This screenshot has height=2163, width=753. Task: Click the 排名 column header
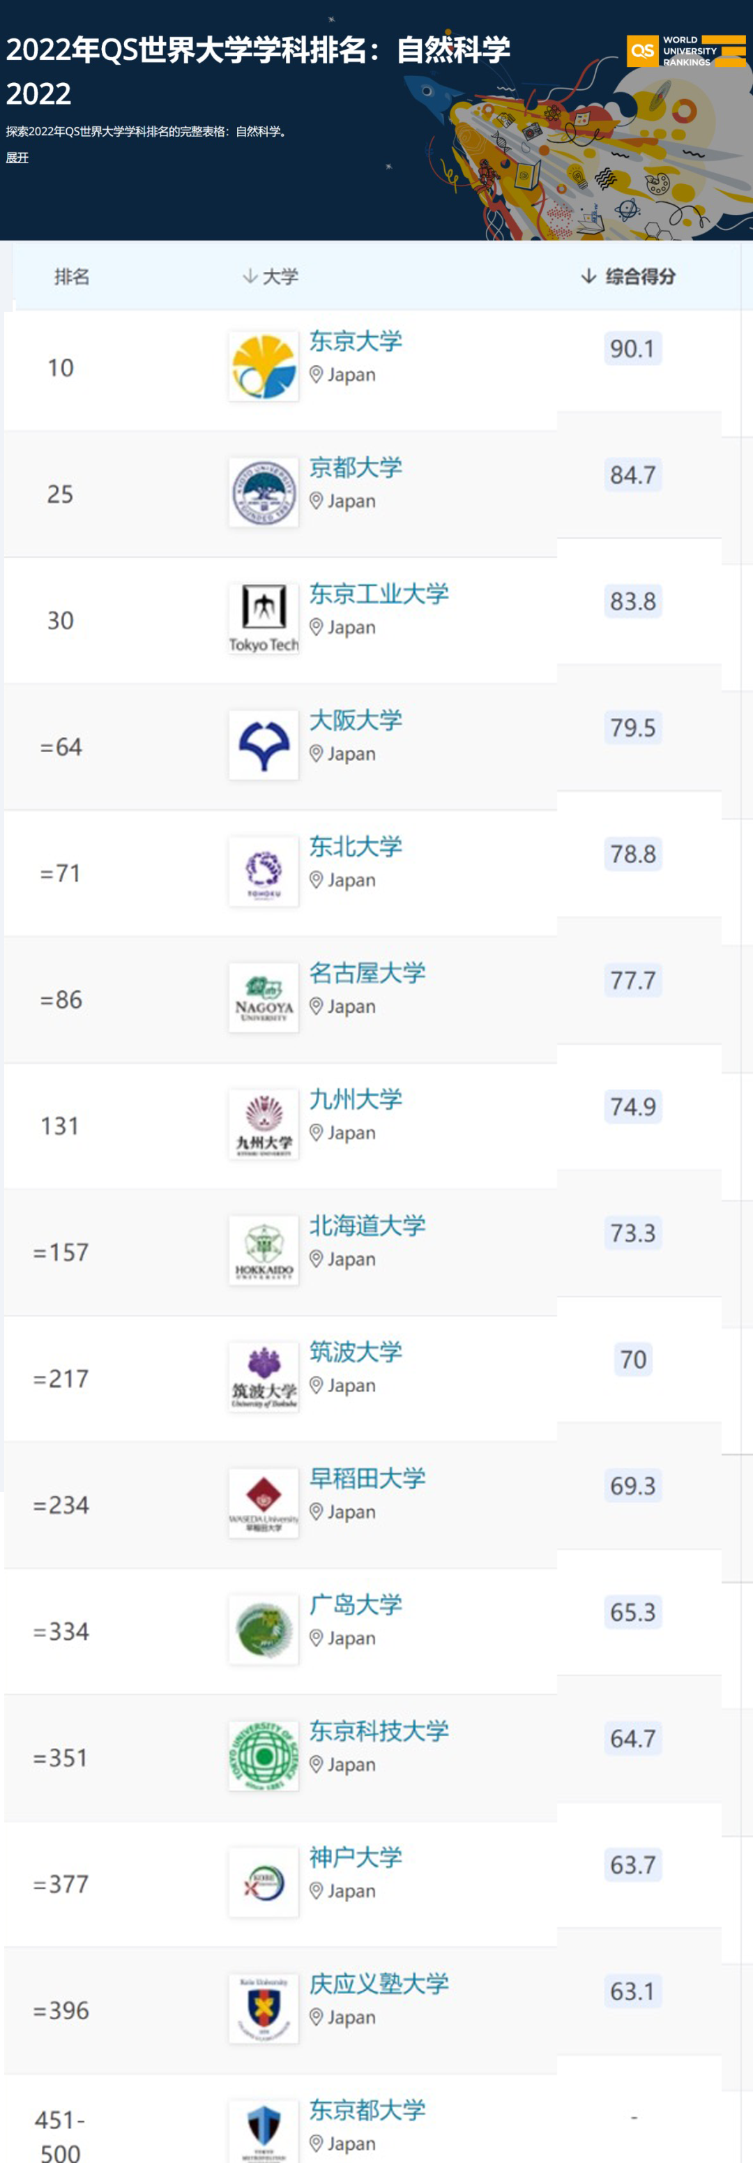pos(71,276)
